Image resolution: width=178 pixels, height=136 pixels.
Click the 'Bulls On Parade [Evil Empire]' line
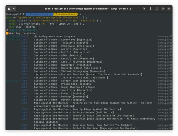pyautogui.click(x=74, y=113)
